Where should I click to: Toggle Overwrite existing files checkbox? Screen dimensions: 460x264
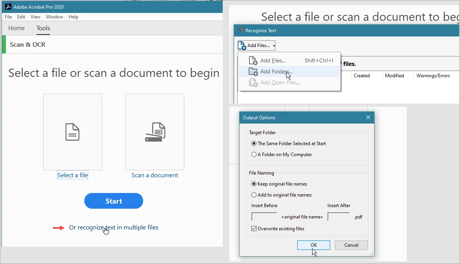coord(254,229)
